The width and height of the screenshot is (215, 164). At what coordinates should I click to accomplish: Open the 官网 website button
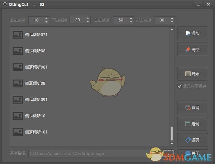(192, 108)
